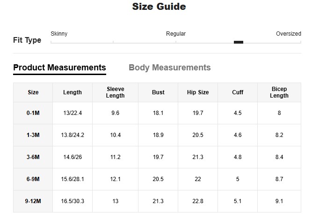The height and width of the screenshot is (220, 312).
Task: Select the 1-3M size row
Action: coord(33,135)
